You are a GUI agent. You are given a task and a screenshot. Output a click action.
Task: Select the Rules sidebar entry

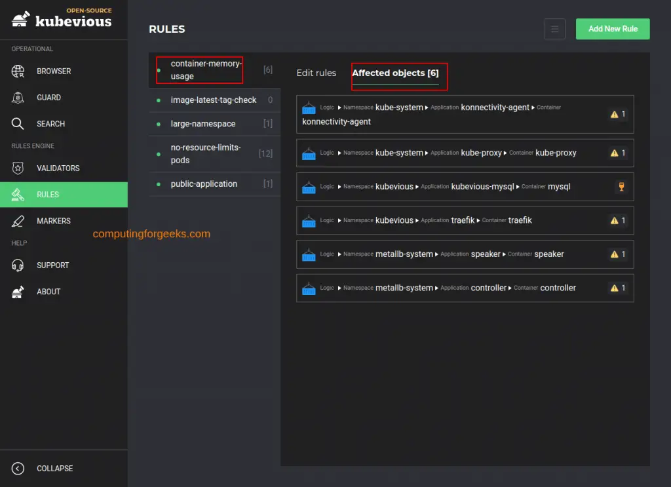coord(64,195)
